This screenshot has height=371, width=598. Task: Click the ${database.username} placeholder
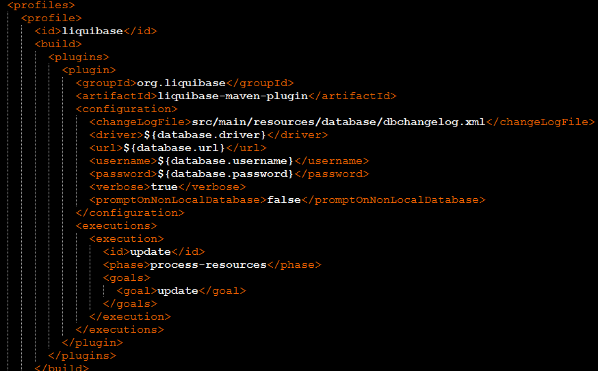click(x=225, y=161)
